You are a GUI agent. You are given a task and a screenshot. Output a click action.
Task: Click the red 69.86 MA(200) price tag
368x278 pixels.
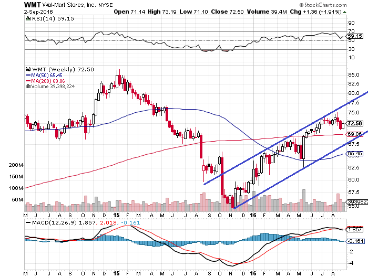(355, 134)
